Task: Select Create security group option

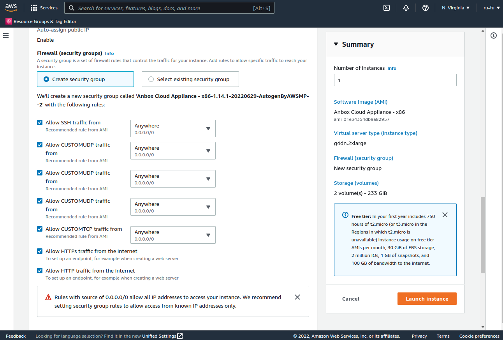Action: [85, 79]
